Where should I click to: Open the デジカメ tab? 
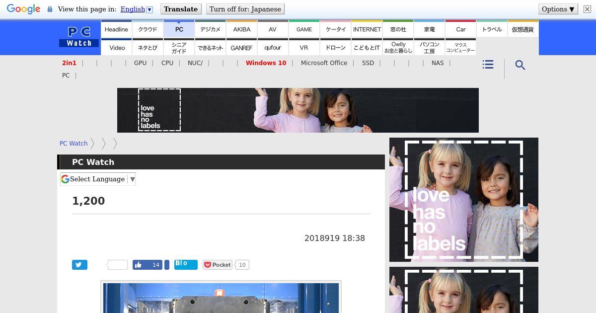click(x=210, y=29)
